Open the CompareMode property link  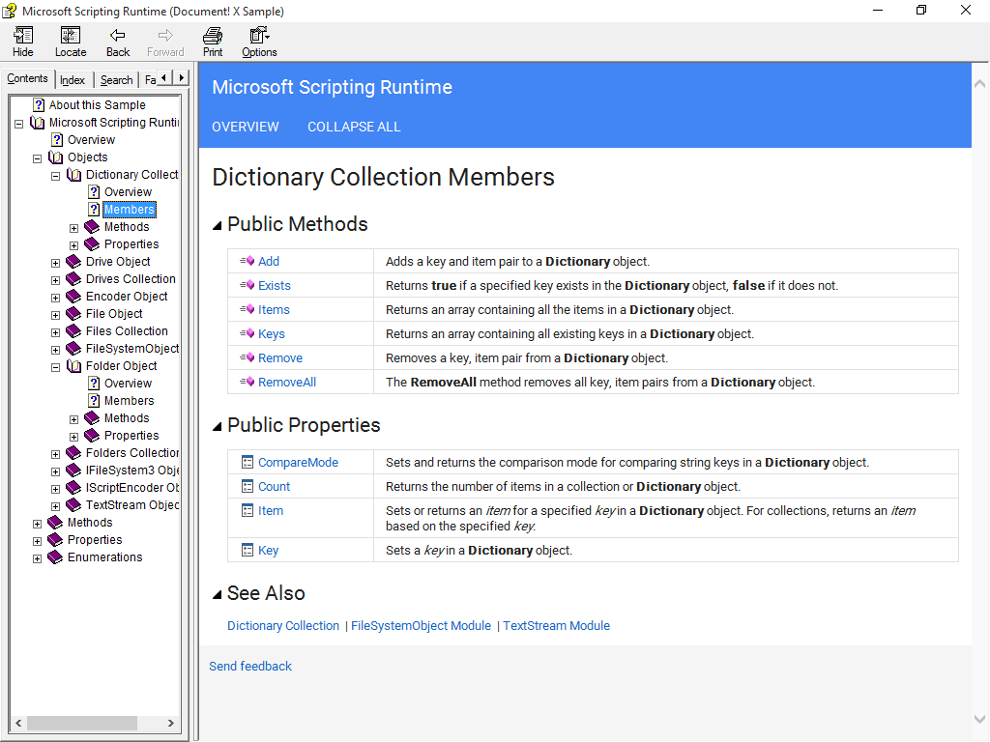pos(298,463)
